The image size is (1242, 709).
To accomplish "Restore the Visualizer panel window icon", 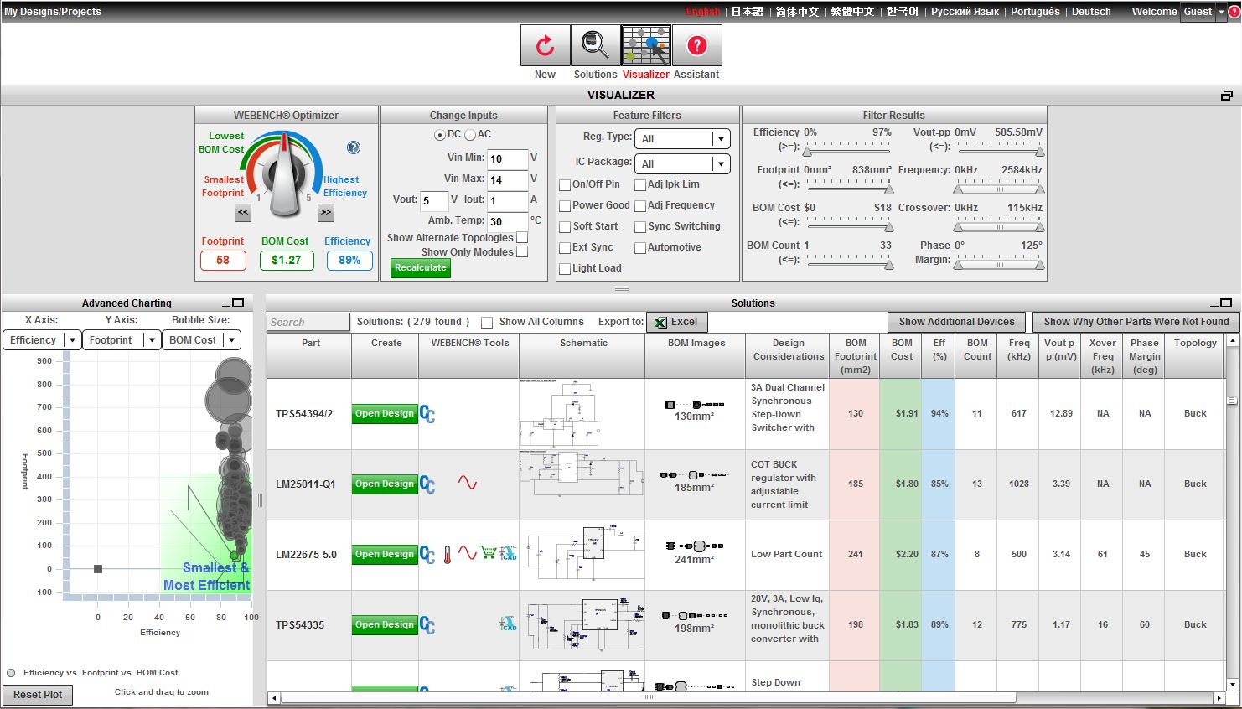I will pyautogui.click(x=1227, y=96).
